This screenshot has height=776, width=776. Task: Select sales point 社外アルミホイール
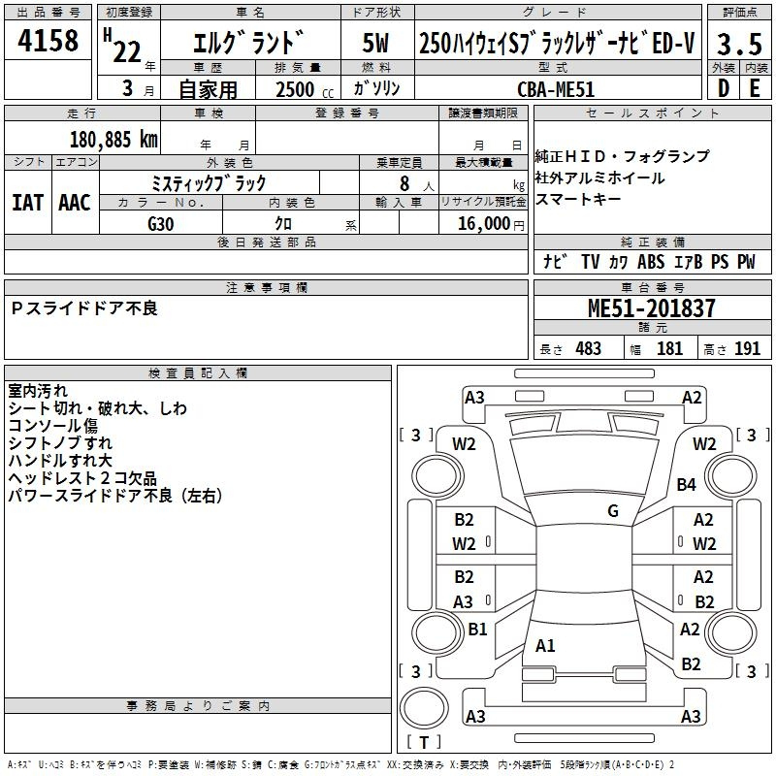599,178
